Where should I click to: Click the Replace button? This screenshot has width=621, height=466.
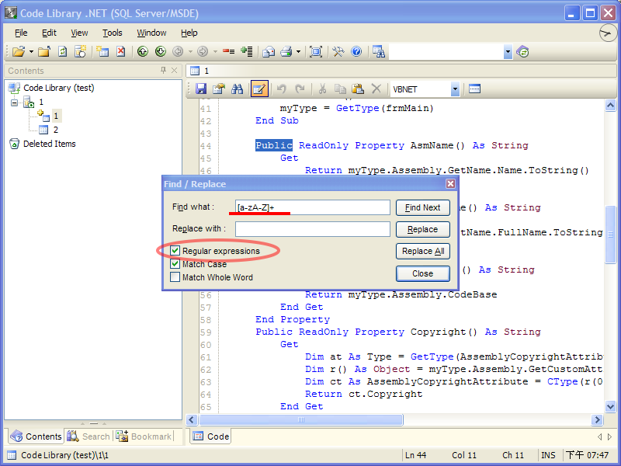point(422,229)
